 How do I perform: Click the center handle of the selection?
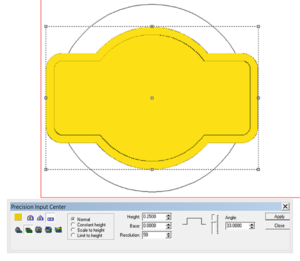point(152,98)
